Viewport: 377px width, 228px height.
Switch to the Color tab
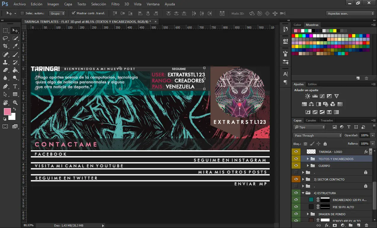(x=297, y=25)
